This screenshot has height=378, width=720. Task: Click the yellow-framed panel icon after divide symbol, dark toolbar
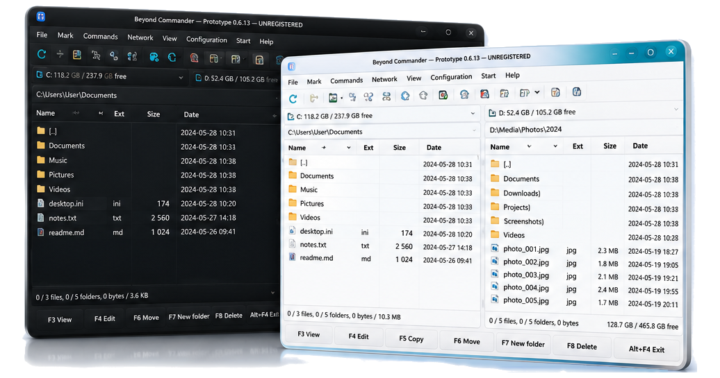pos(77,55)
